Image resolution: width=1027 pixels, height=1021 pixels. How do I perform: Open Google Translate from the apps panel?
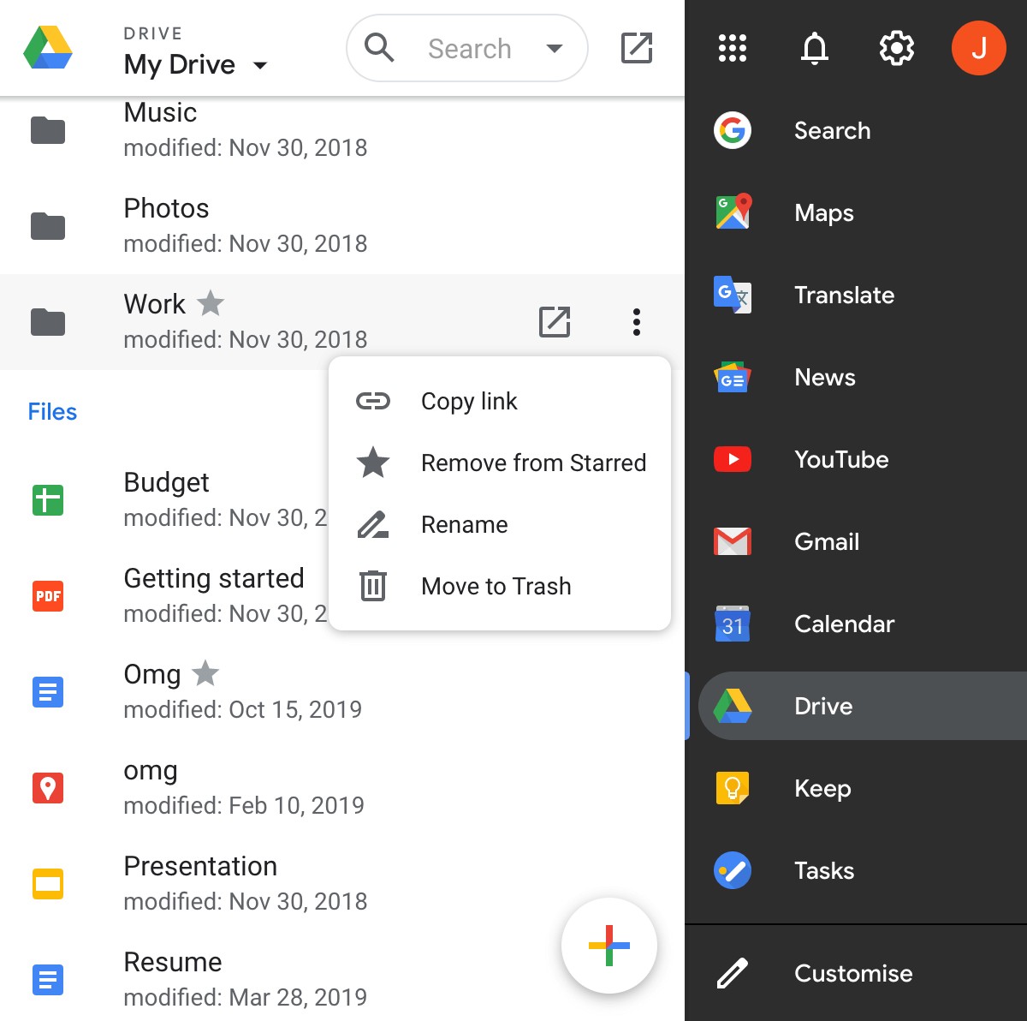tap(844, 295)
